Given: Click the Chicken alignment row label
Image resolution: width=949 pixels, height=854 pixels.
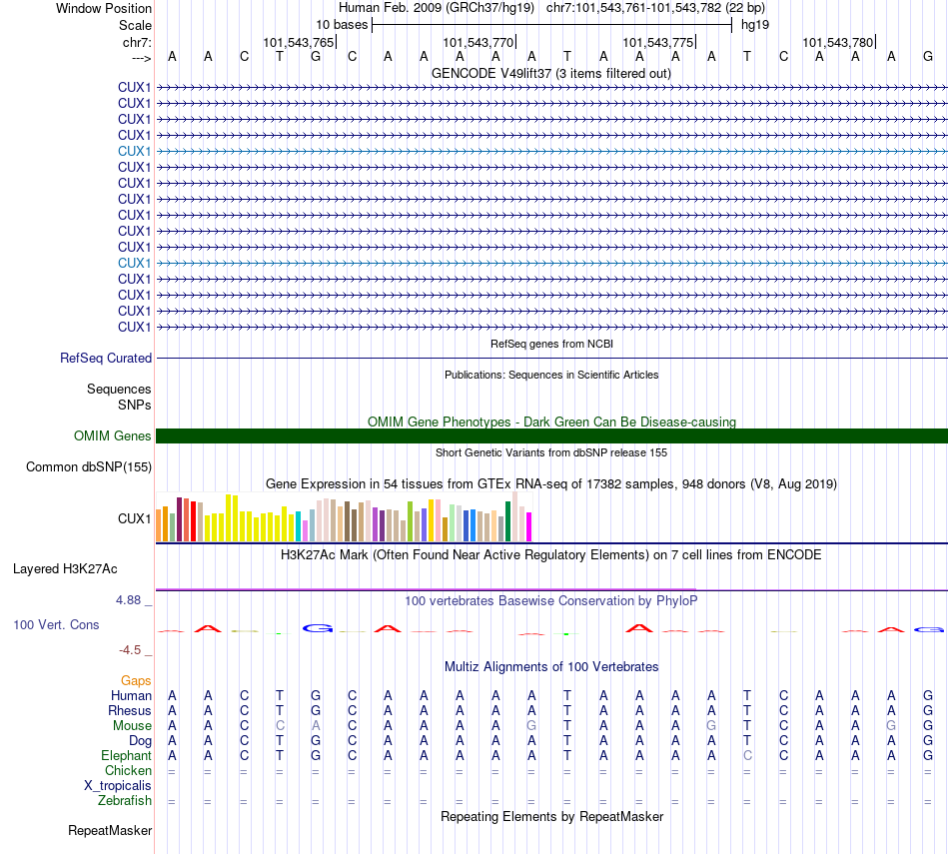Looking at the screenshot, I should 128,770.
